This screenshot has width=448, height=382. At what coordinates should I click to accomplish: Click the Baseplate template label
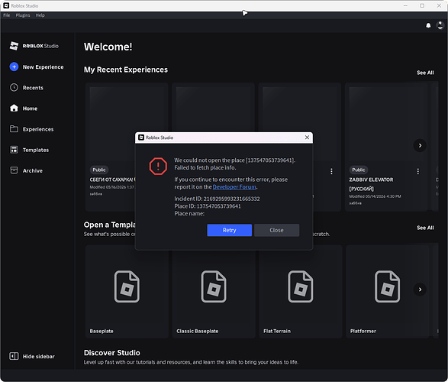point(102,331)
